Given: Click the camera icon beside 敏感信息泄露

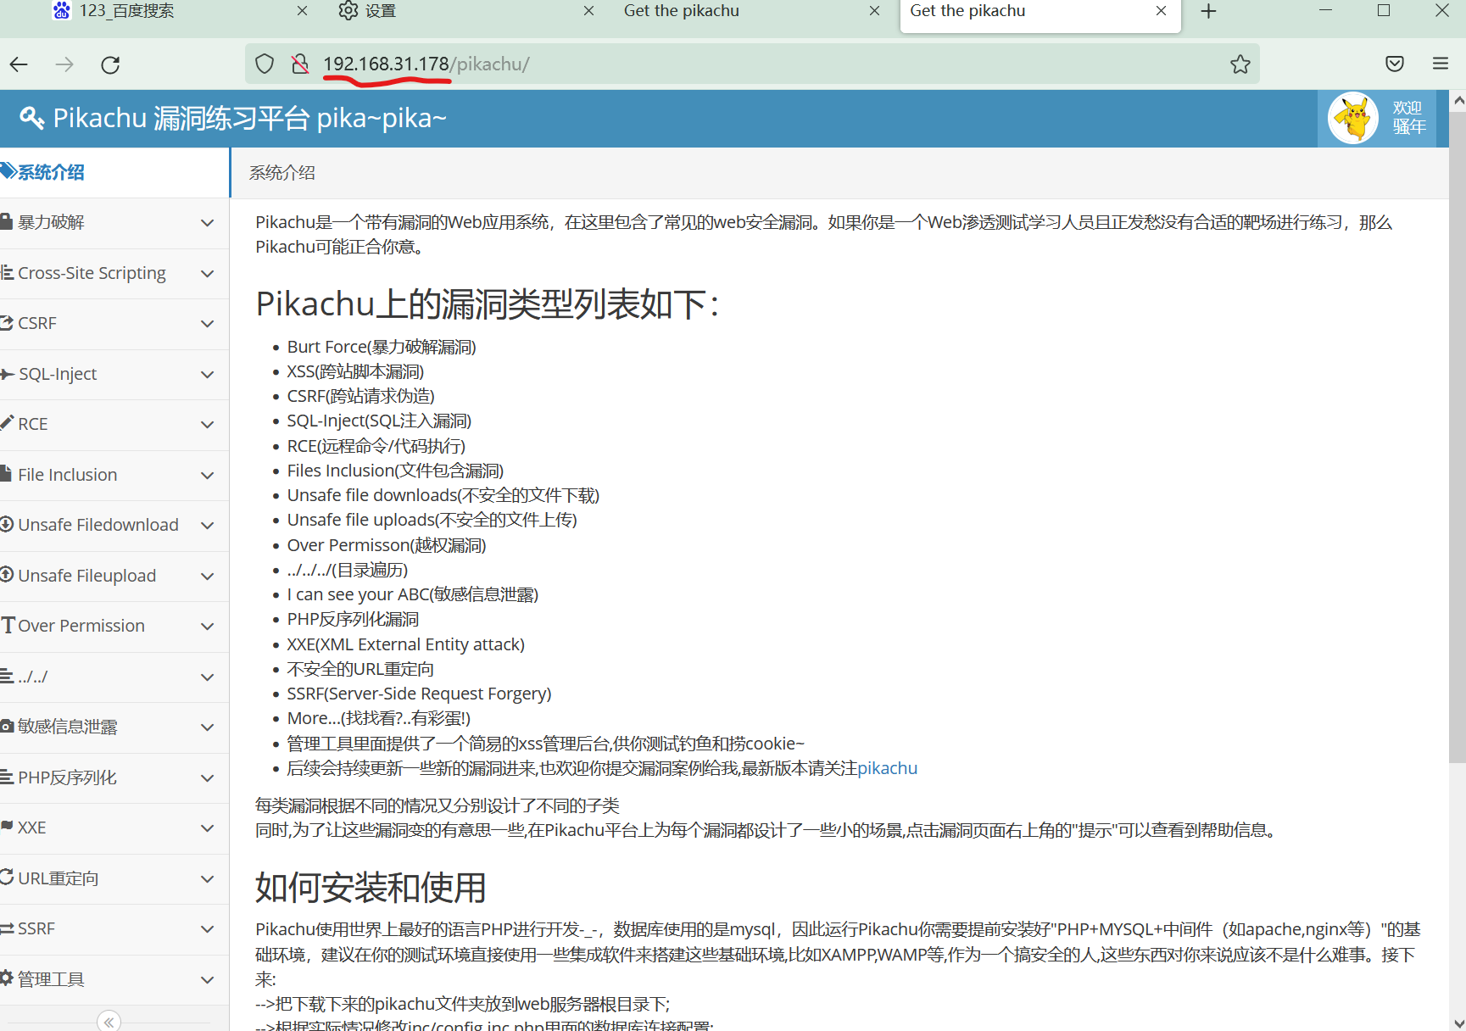Looking at the screenshot, I should coord(7,727).
